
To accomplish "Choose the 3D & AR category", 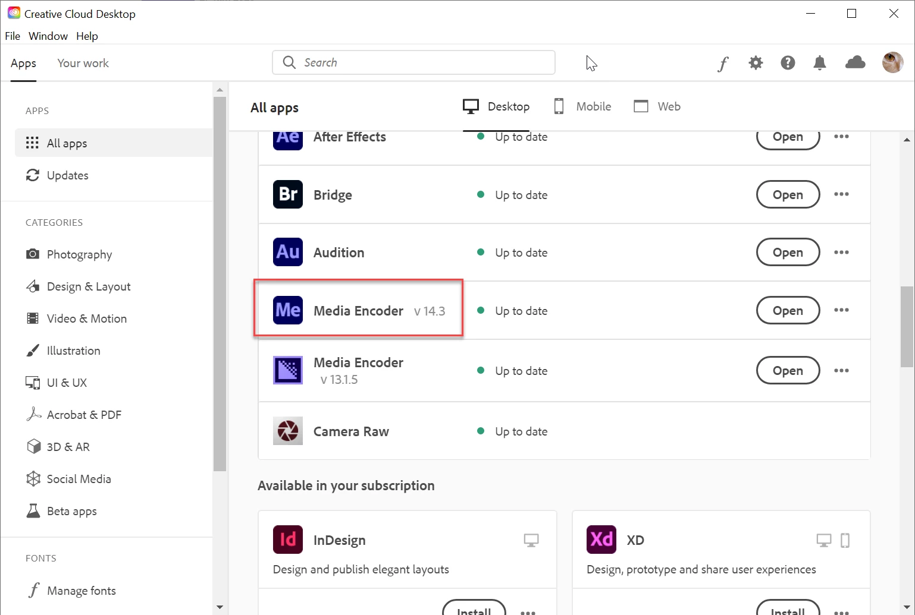I will (58, 447).
